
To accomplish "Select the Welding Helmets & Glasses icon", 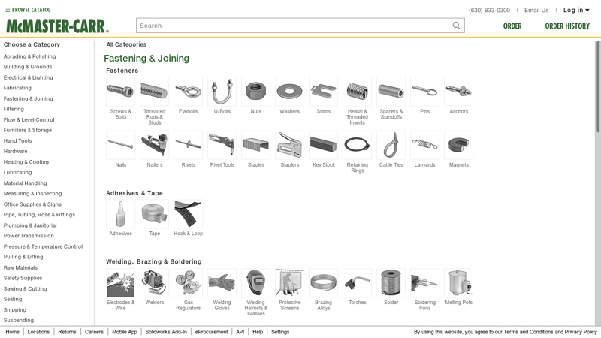I will [x=255, y=283].
